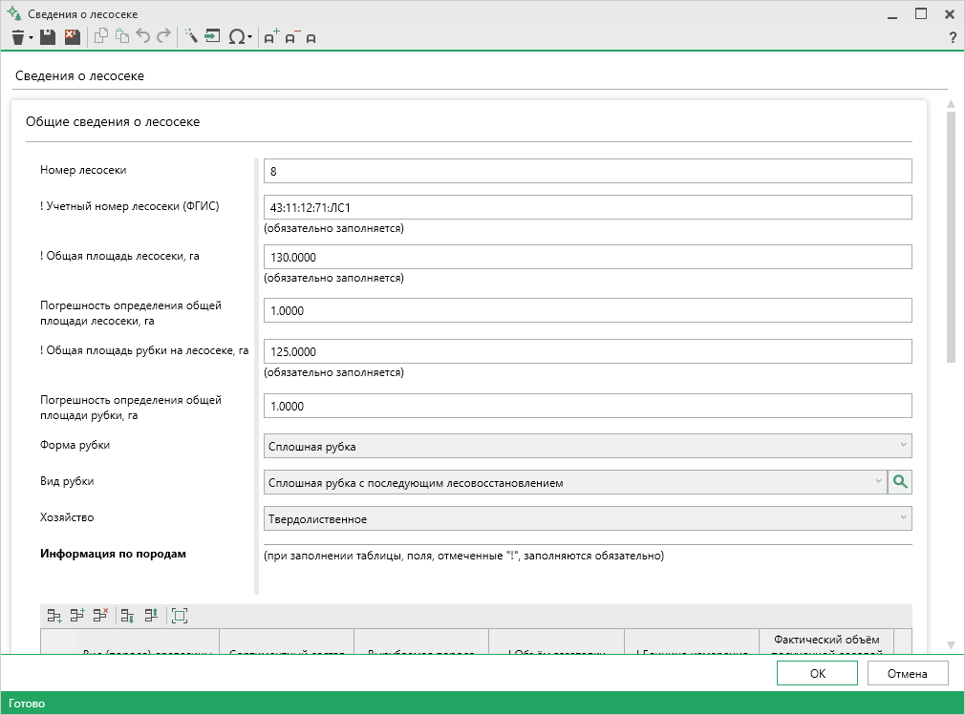Expand the Форма рубки dropdown

588,446
